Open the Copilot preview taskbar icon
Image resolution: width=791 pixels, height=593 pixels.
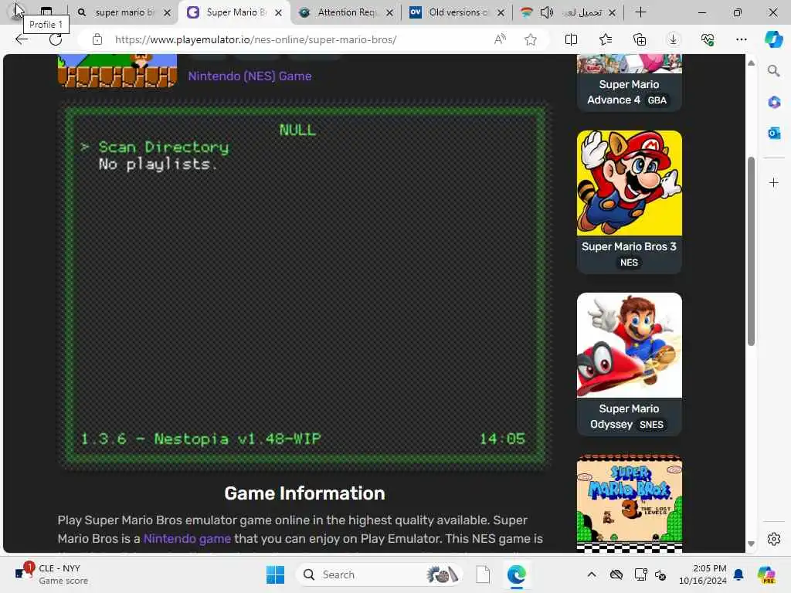(x=766, y=574)
